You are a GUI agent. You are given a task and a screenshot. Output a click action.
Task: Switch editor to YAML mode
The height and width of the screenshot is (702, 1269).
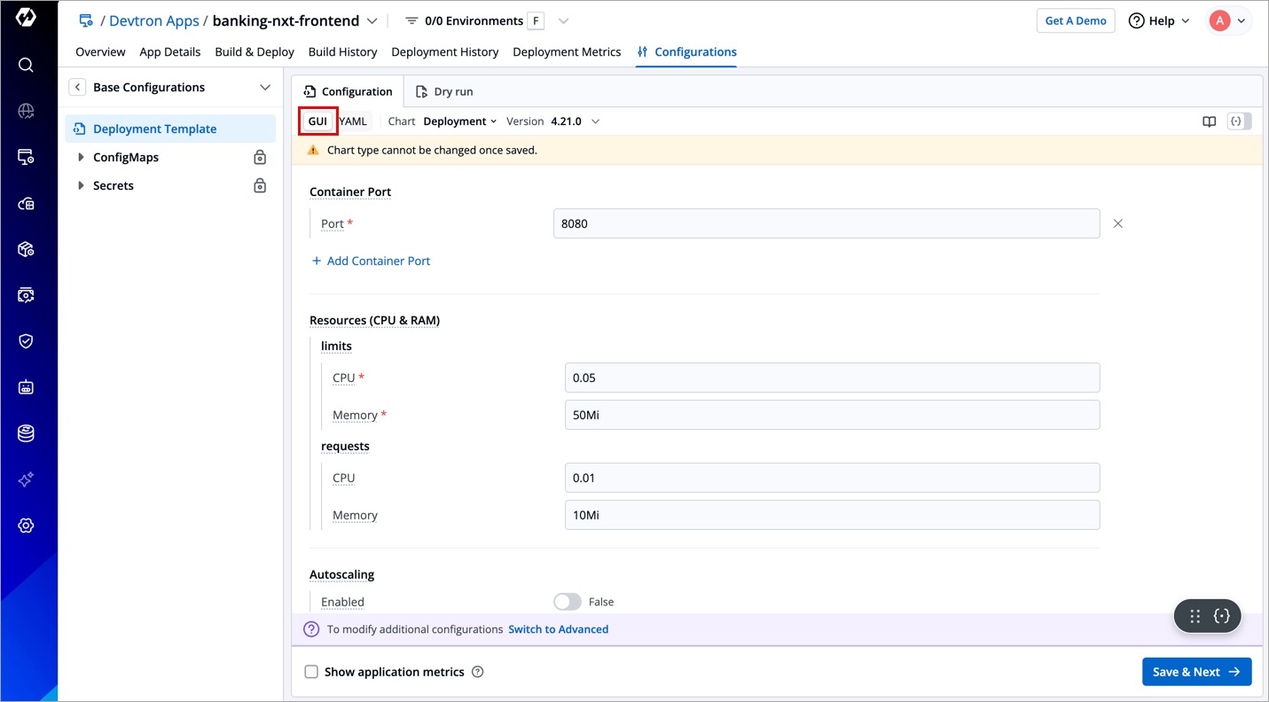click(x=353, y=121)
